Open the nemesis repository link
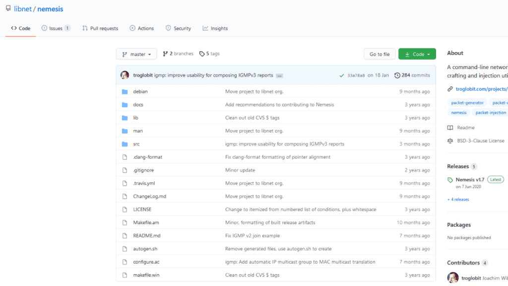This screenshot has height=286, width=508. 50,9
